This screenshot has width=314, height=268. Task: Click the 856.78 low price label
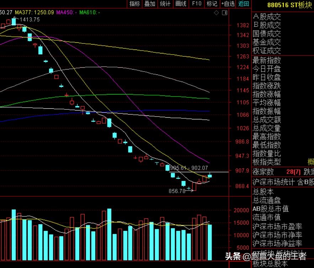[177, 191]
